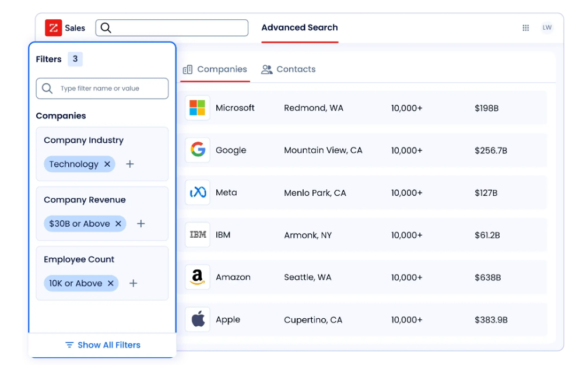
Task: Open the Advanced Search tab
Action: (300, 27)
